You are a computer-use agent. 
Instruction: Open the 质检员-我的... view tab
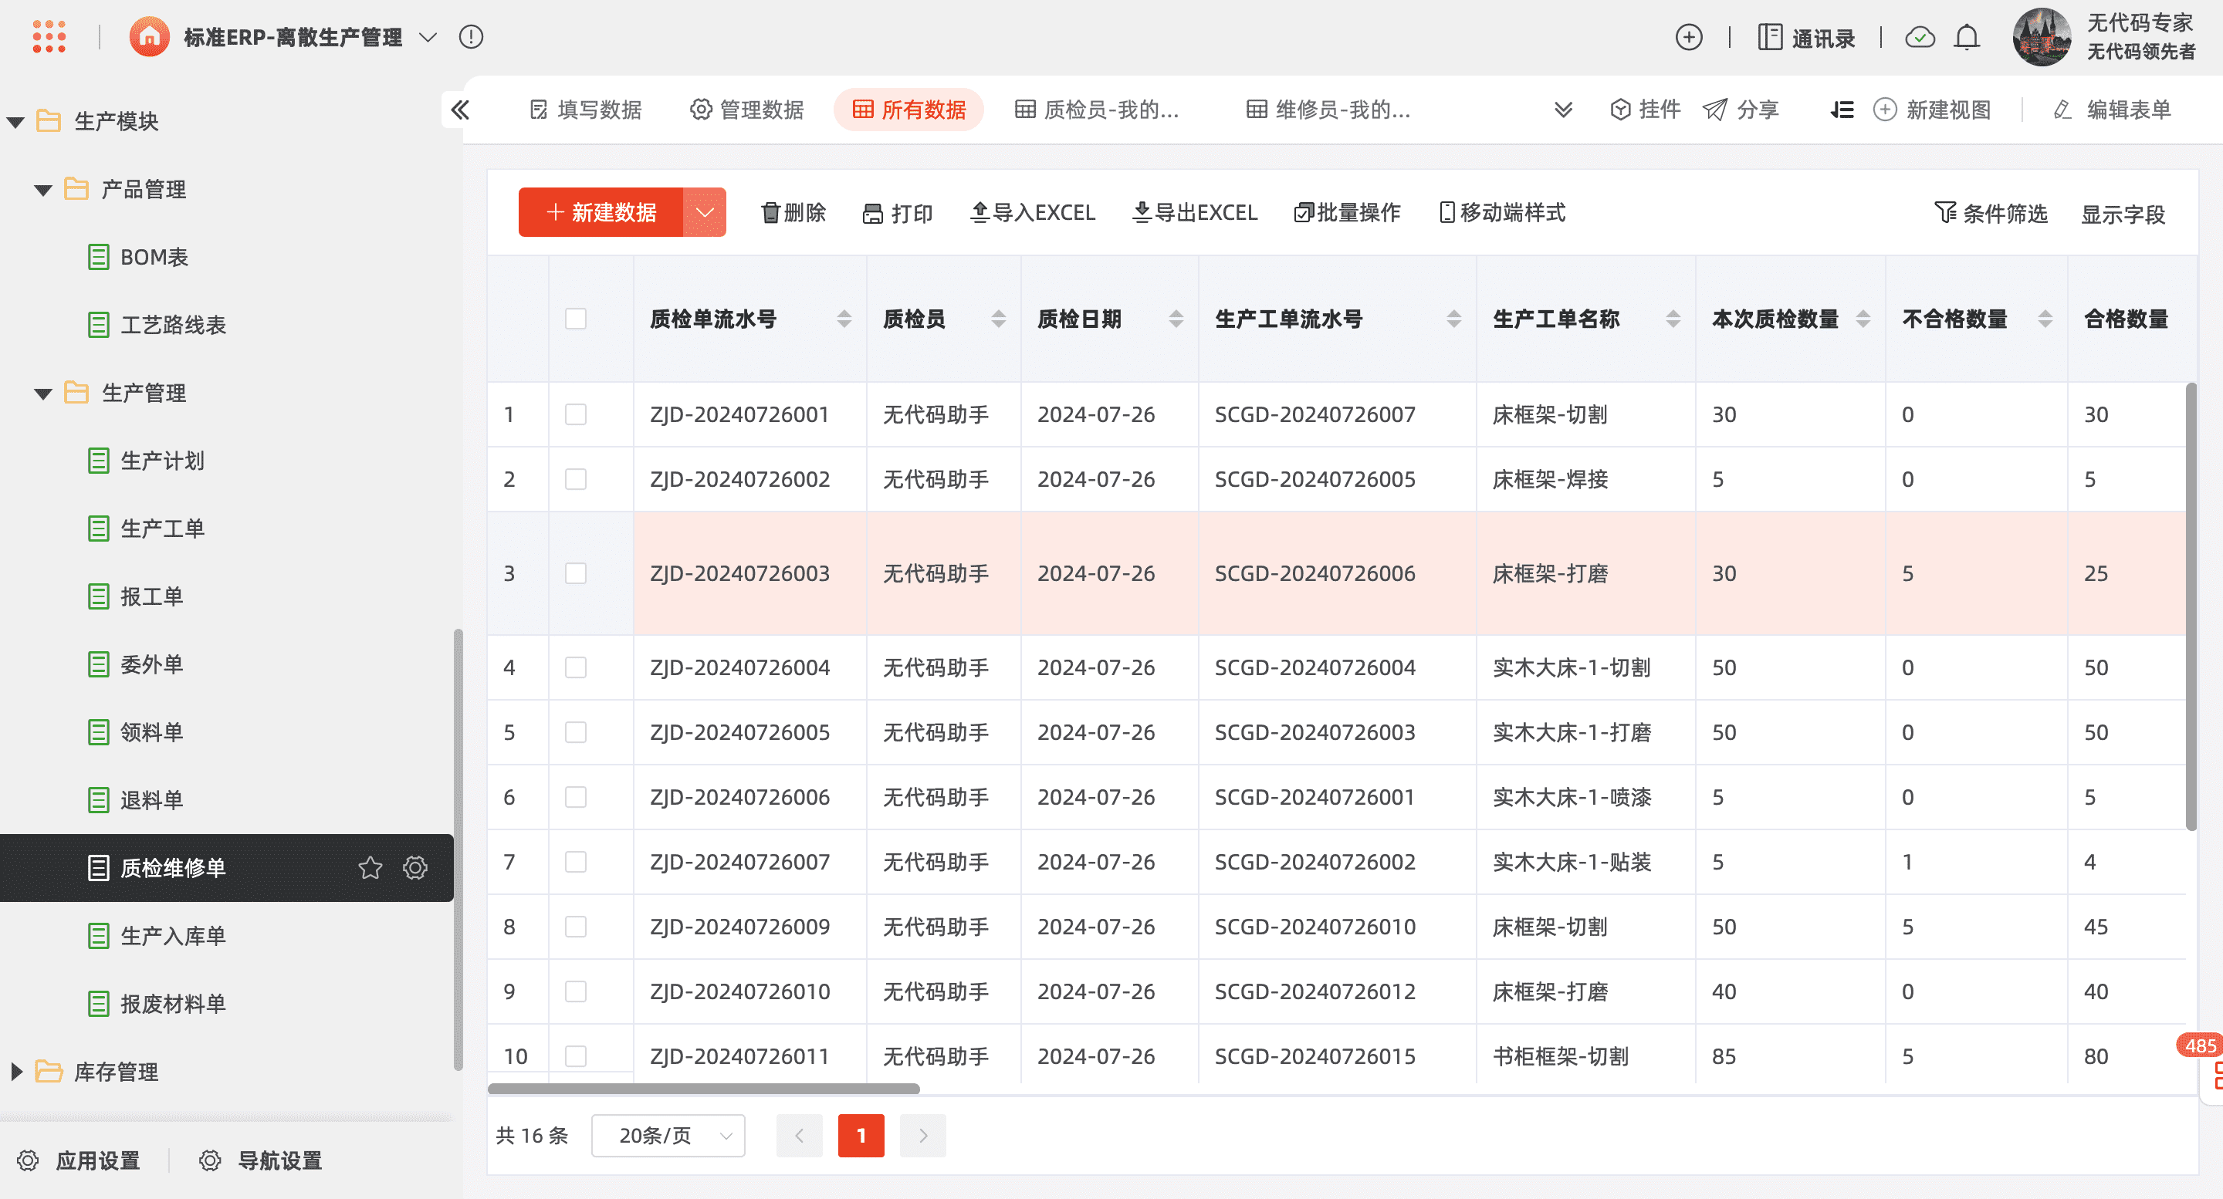1097,110
